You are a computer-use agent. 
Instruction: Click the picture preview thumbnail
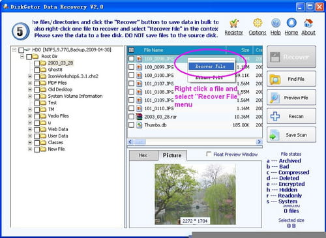195,194
